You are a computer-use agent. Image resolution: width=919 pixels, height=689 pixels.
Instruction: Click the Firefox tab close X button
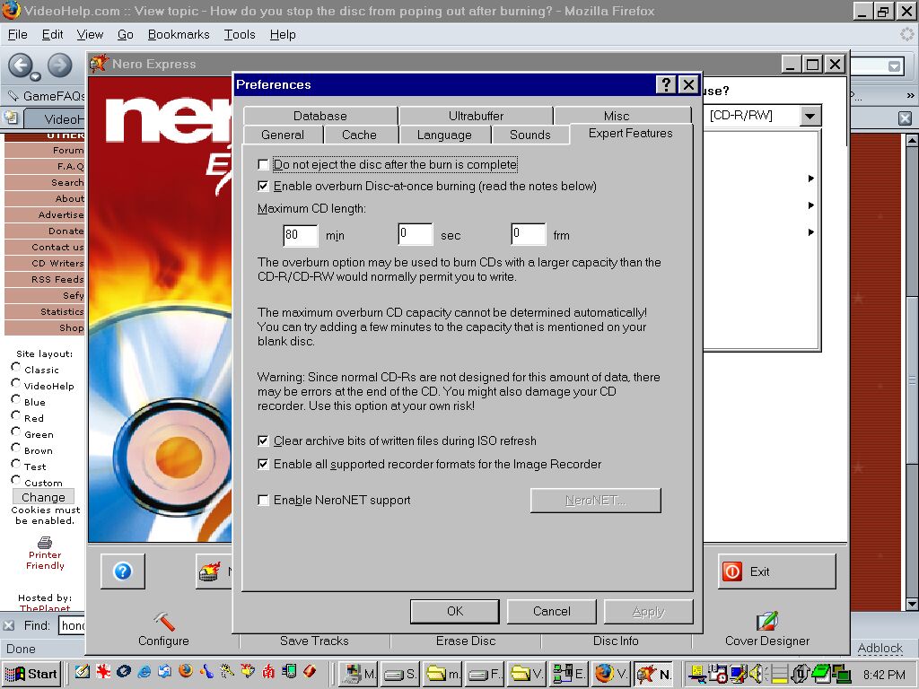[905, 118]
